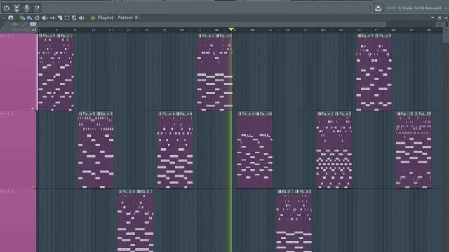
Task: Select the first Pattern 4 clip
Action: point(166,150)
